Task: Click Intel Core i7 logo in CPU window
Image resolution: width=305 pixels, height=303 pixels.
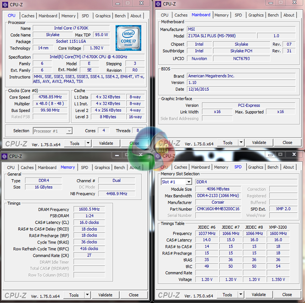Action: 128,38
